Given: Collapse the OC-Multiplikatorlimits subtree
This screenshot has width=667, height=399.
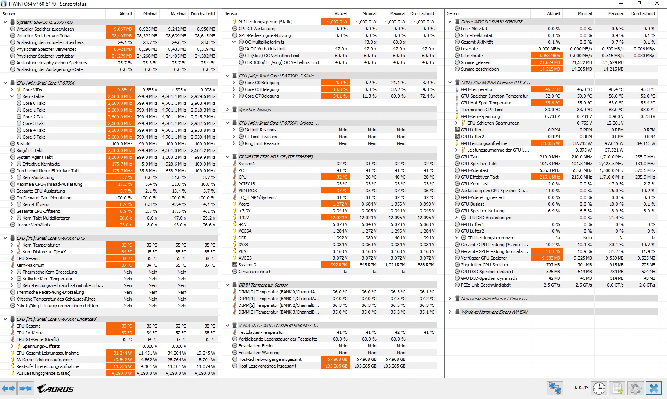Looking at the screenshot, I should tap(234, 42).
